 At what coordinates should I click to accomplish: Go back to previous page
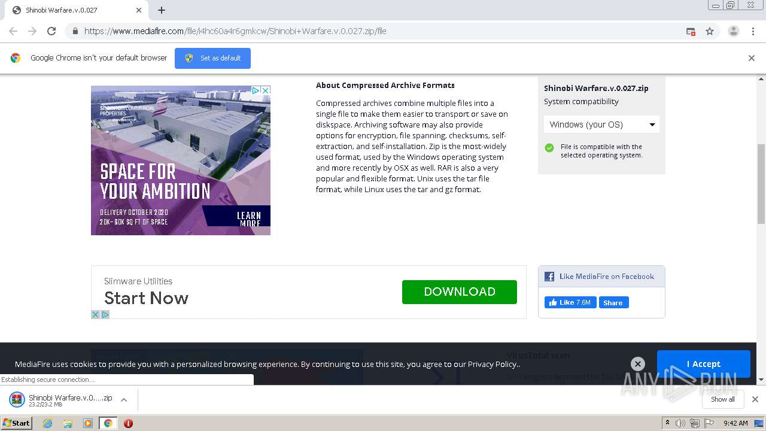pyautogui.click(x=13, y=31)
